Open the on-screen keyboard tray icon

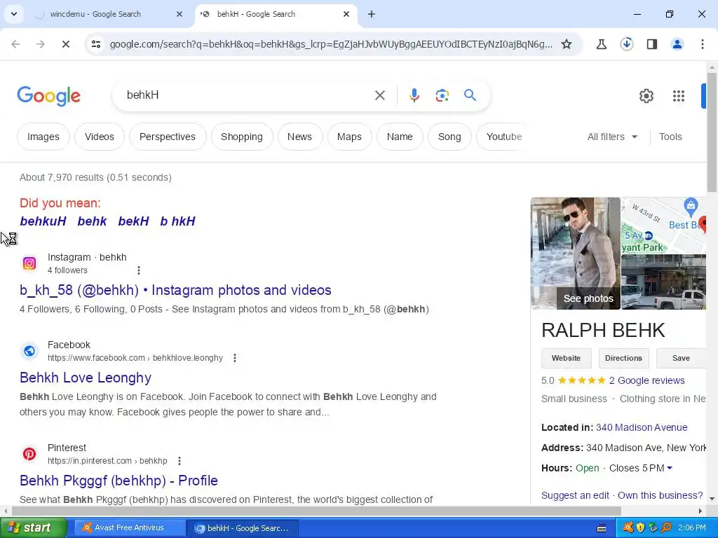[x=602, y=528]
